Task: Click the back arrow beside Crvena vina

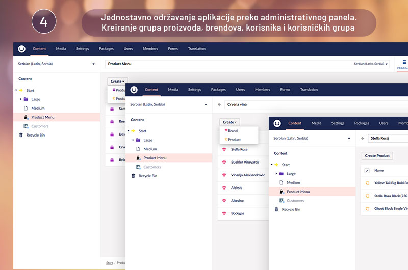Action: pos(219,104)
